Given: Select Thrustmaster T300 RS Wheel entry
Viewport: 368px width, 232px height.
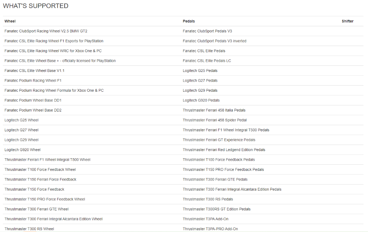Looking at the screenshot, I should [x=29, y=229].
